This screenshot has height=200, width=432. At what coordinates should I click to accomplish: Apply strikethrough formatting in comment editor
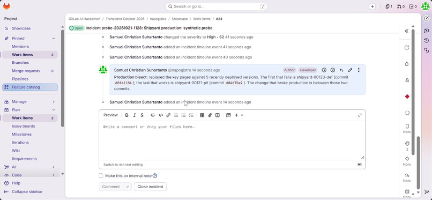142,115
